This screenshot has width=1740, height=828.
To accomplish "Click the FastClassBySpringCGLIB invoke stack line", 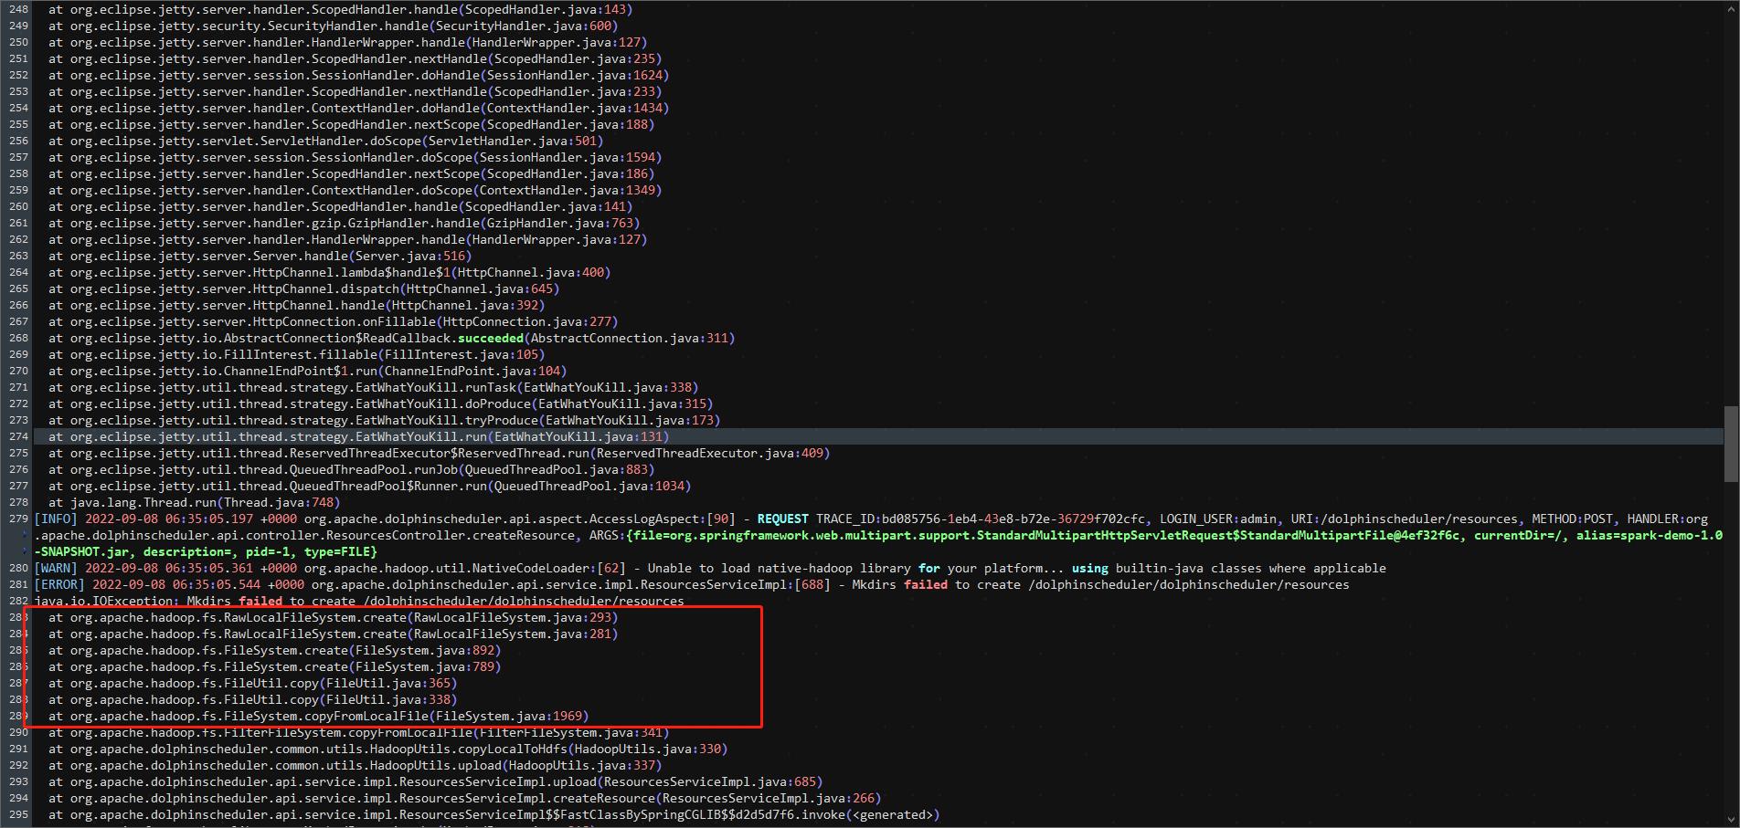I will click(494, 814).
